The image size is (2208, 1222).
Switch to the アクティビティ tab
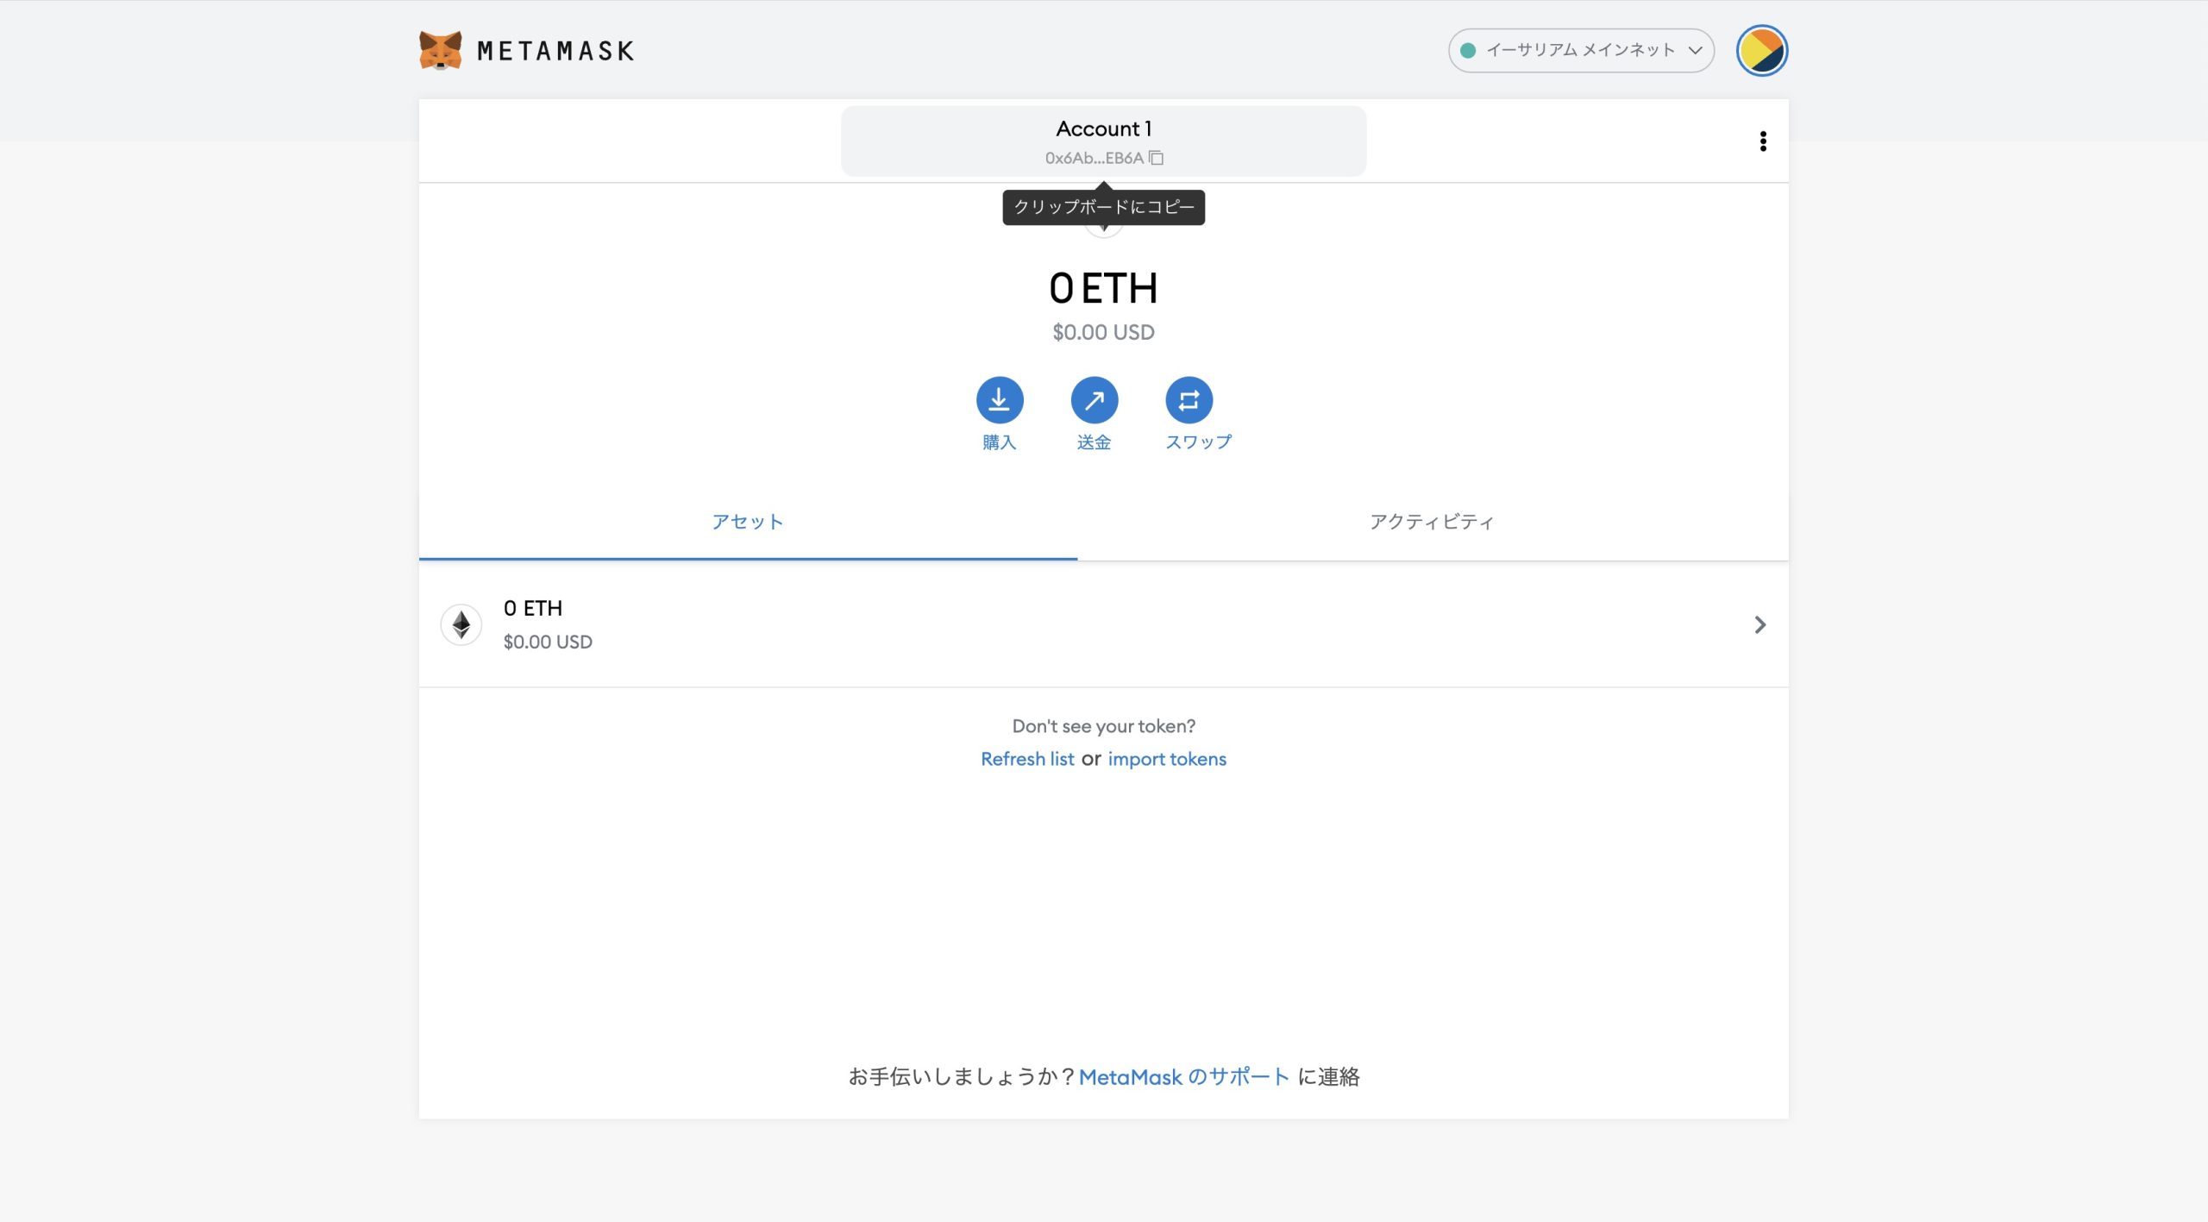tap(1429, 521)
